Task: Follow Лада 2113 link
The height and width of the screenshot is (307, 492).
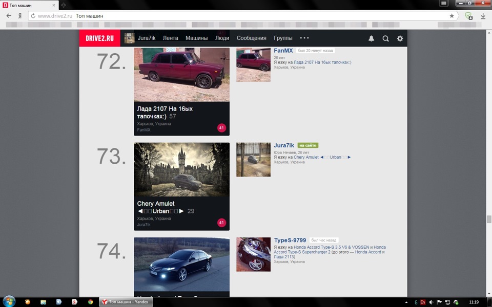Action: 283,256
